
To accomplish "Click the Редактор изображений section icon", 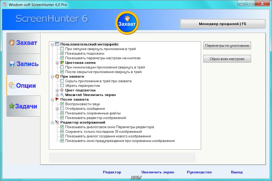I will click(x=57, y=122).
